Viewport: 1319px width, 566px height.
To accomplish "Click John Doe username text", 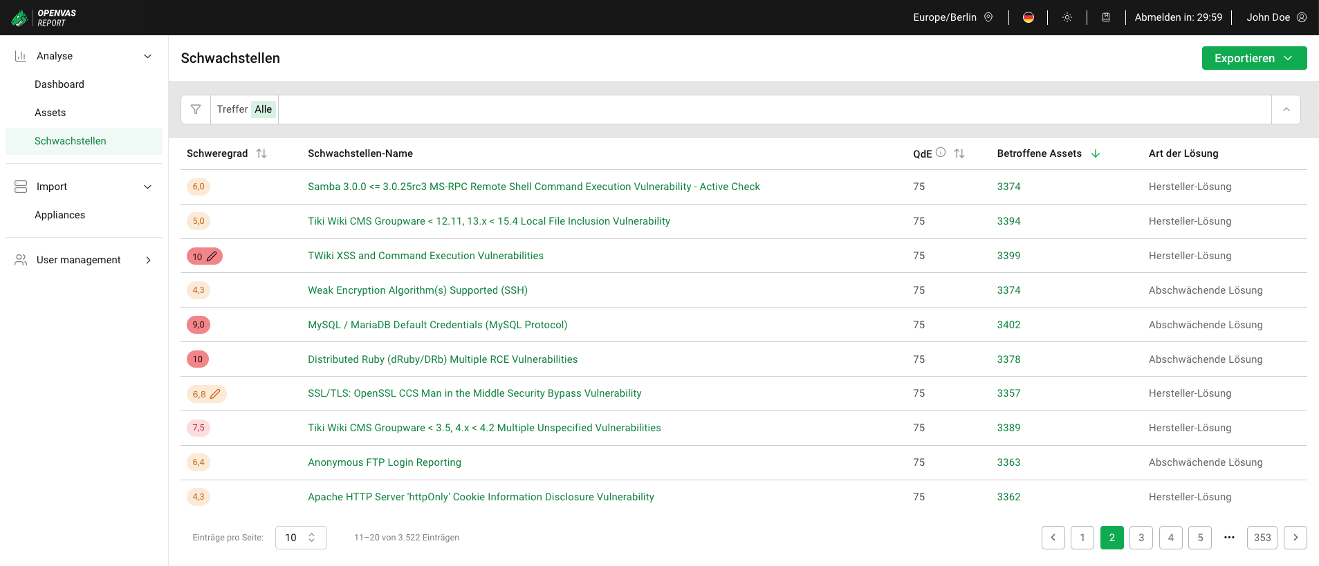I will tap(1268, 17).
